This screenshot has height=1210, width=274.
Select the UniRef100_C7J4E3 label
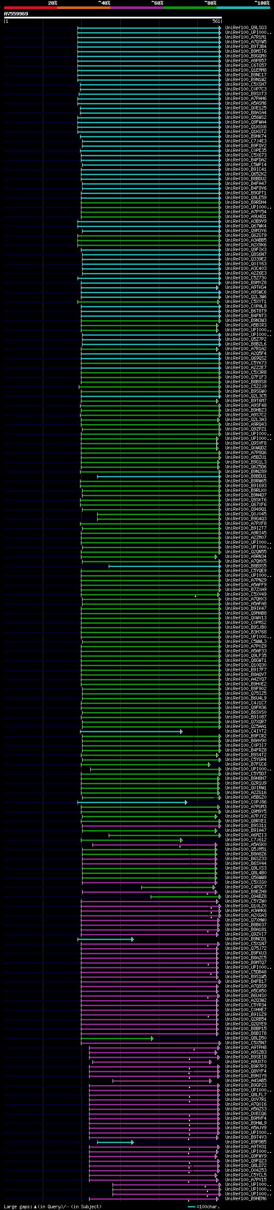click(x=246, y=141)
